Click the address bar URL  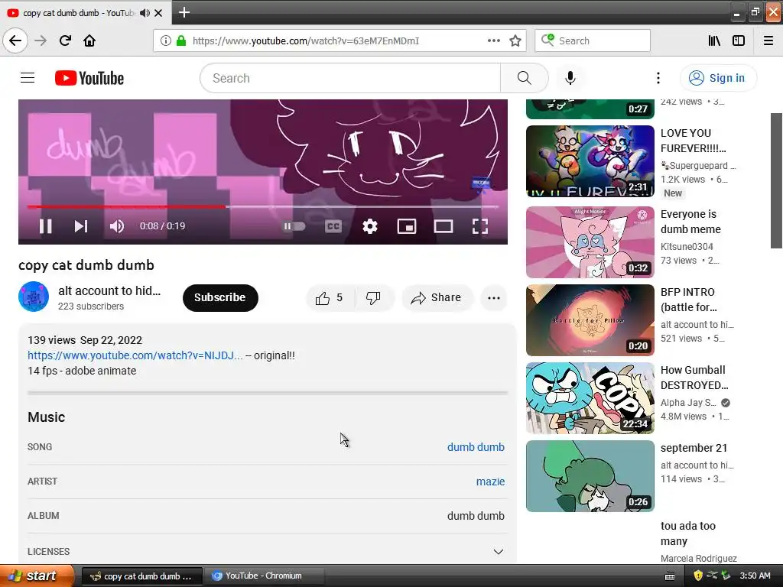click(x=306, y=41)
